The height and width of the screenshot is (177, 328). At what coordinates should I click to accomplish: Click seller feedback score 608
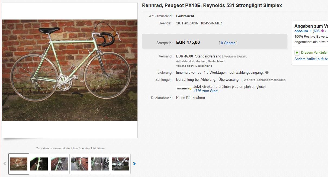coord(316,31)
